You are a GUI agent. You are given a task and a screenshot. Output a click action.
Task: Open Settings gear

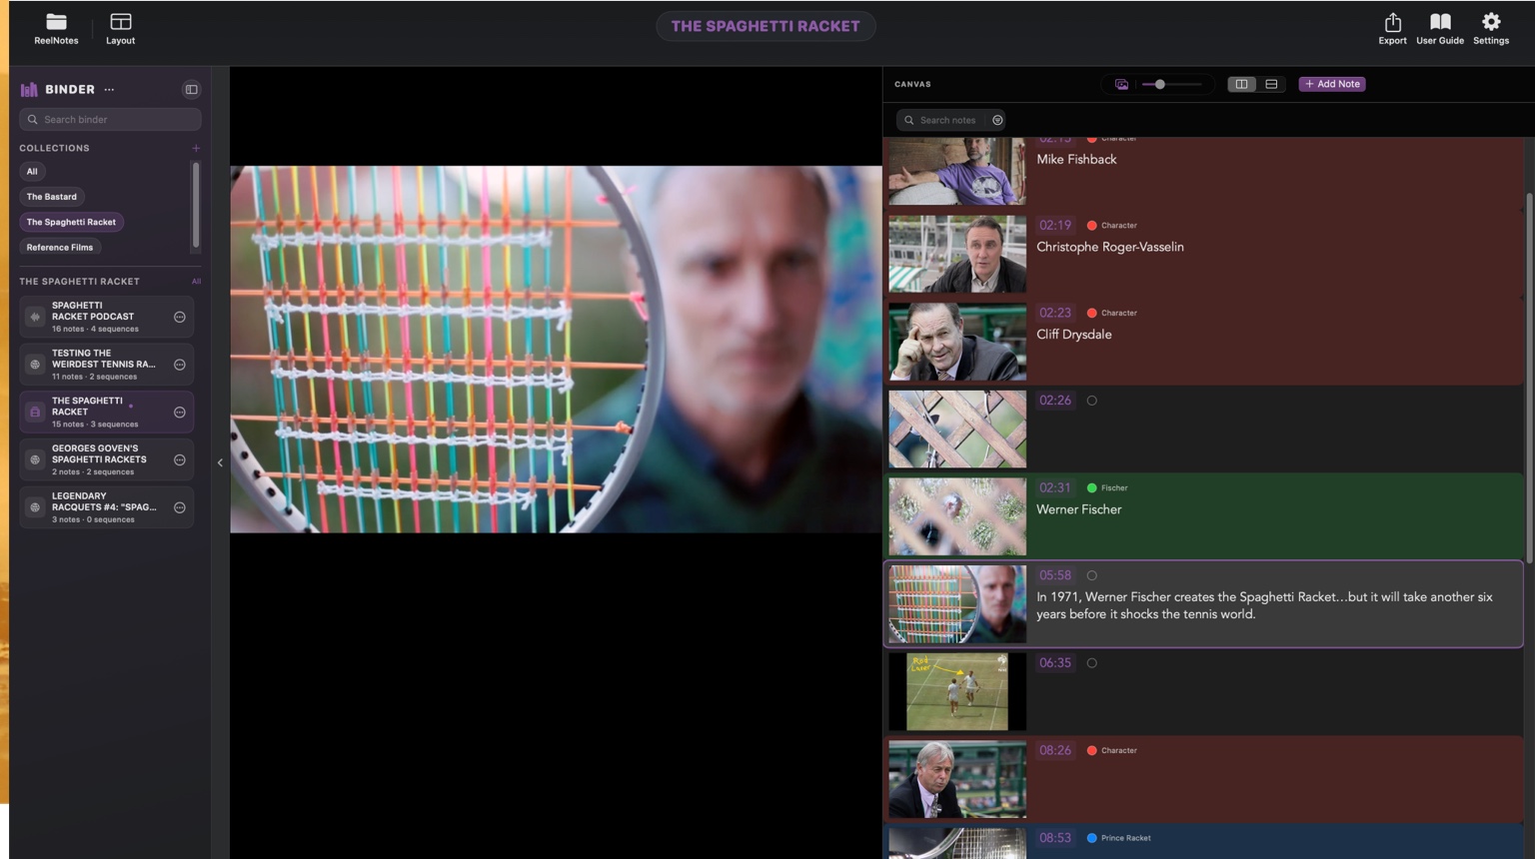click(1491, 29)
